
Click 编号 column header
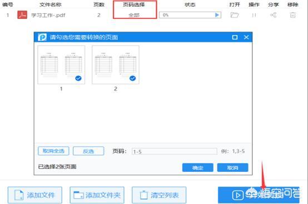(x=8, y=4)
